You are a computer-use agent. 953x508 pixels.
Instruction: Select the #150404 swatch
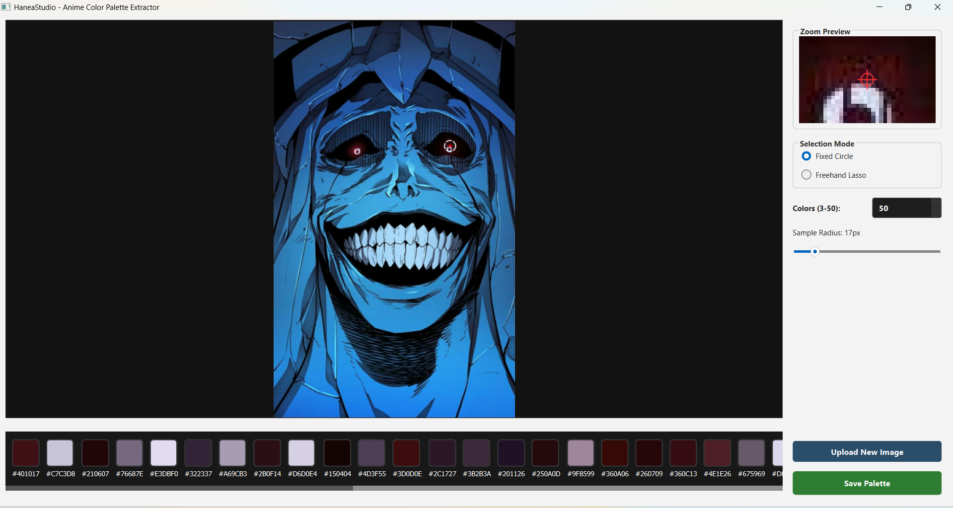[337, 452]
